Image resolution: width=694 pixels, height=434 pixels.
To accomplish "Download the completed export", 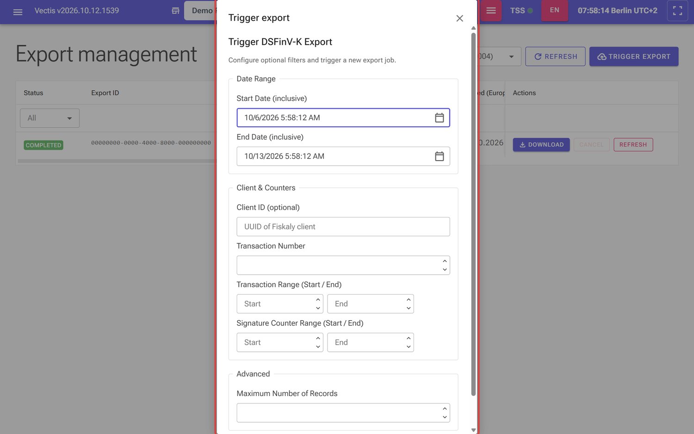I will (541, 145).
